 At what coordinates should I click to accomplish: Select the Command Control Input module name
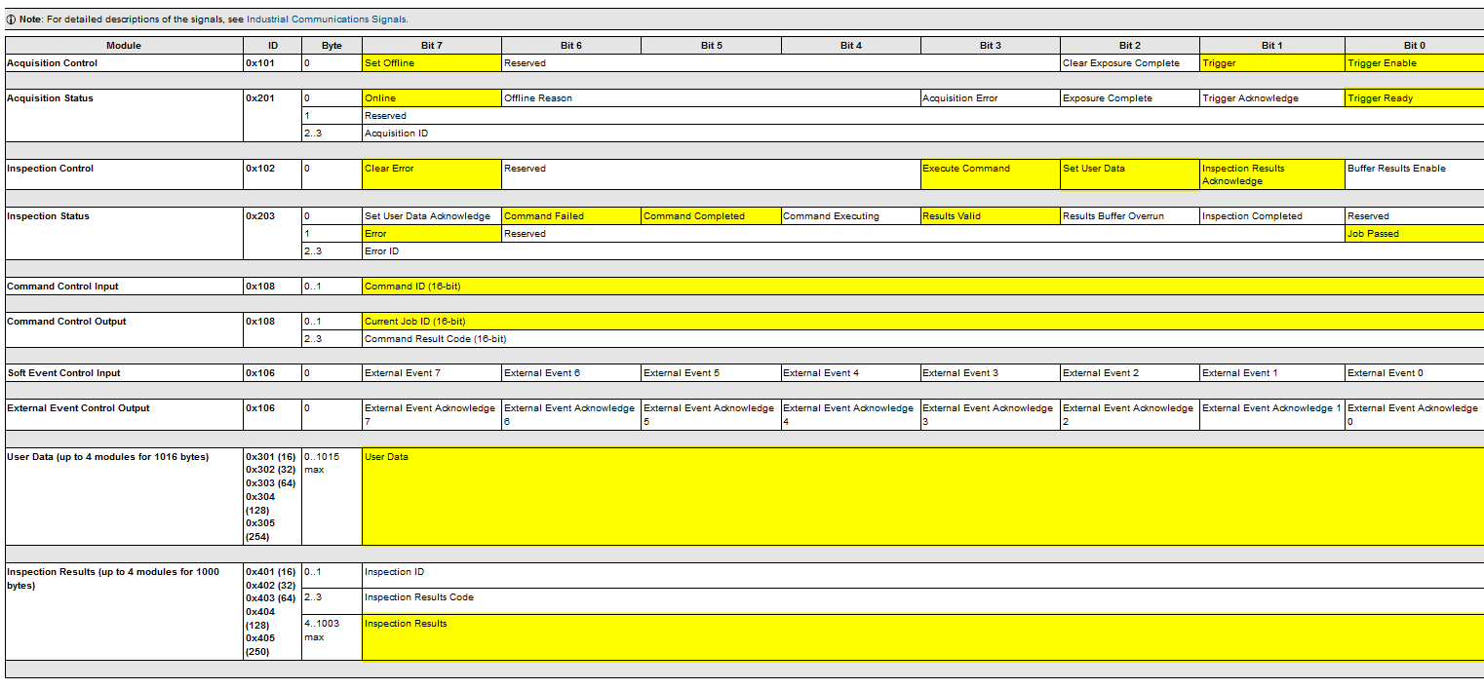63,287
